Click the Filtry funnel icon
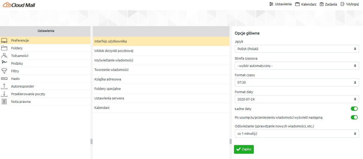The height and width of the screenshot is (159, 363). click(4, 71)
